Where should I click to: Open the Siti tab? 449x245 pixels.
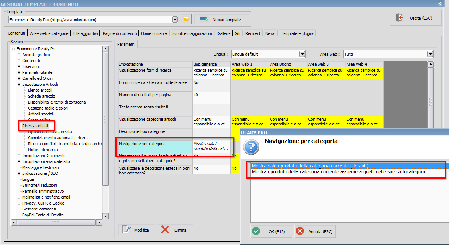237,33
